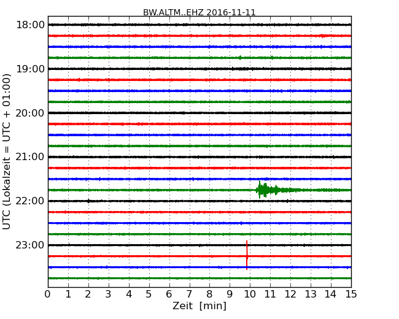399x319 pixels.
Task: Click x-axis tick label 14
Action: (331, 294)
